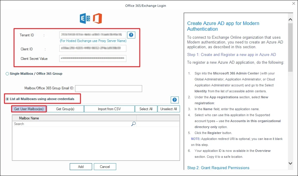298x176 pixels.
Task: Click the Cancel button
Action: (x=105, y=167)
